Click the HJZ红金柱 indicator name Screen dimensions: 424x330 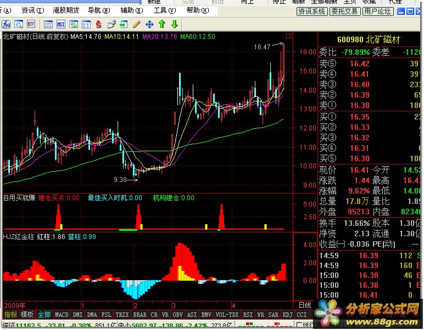pos(18,237)
